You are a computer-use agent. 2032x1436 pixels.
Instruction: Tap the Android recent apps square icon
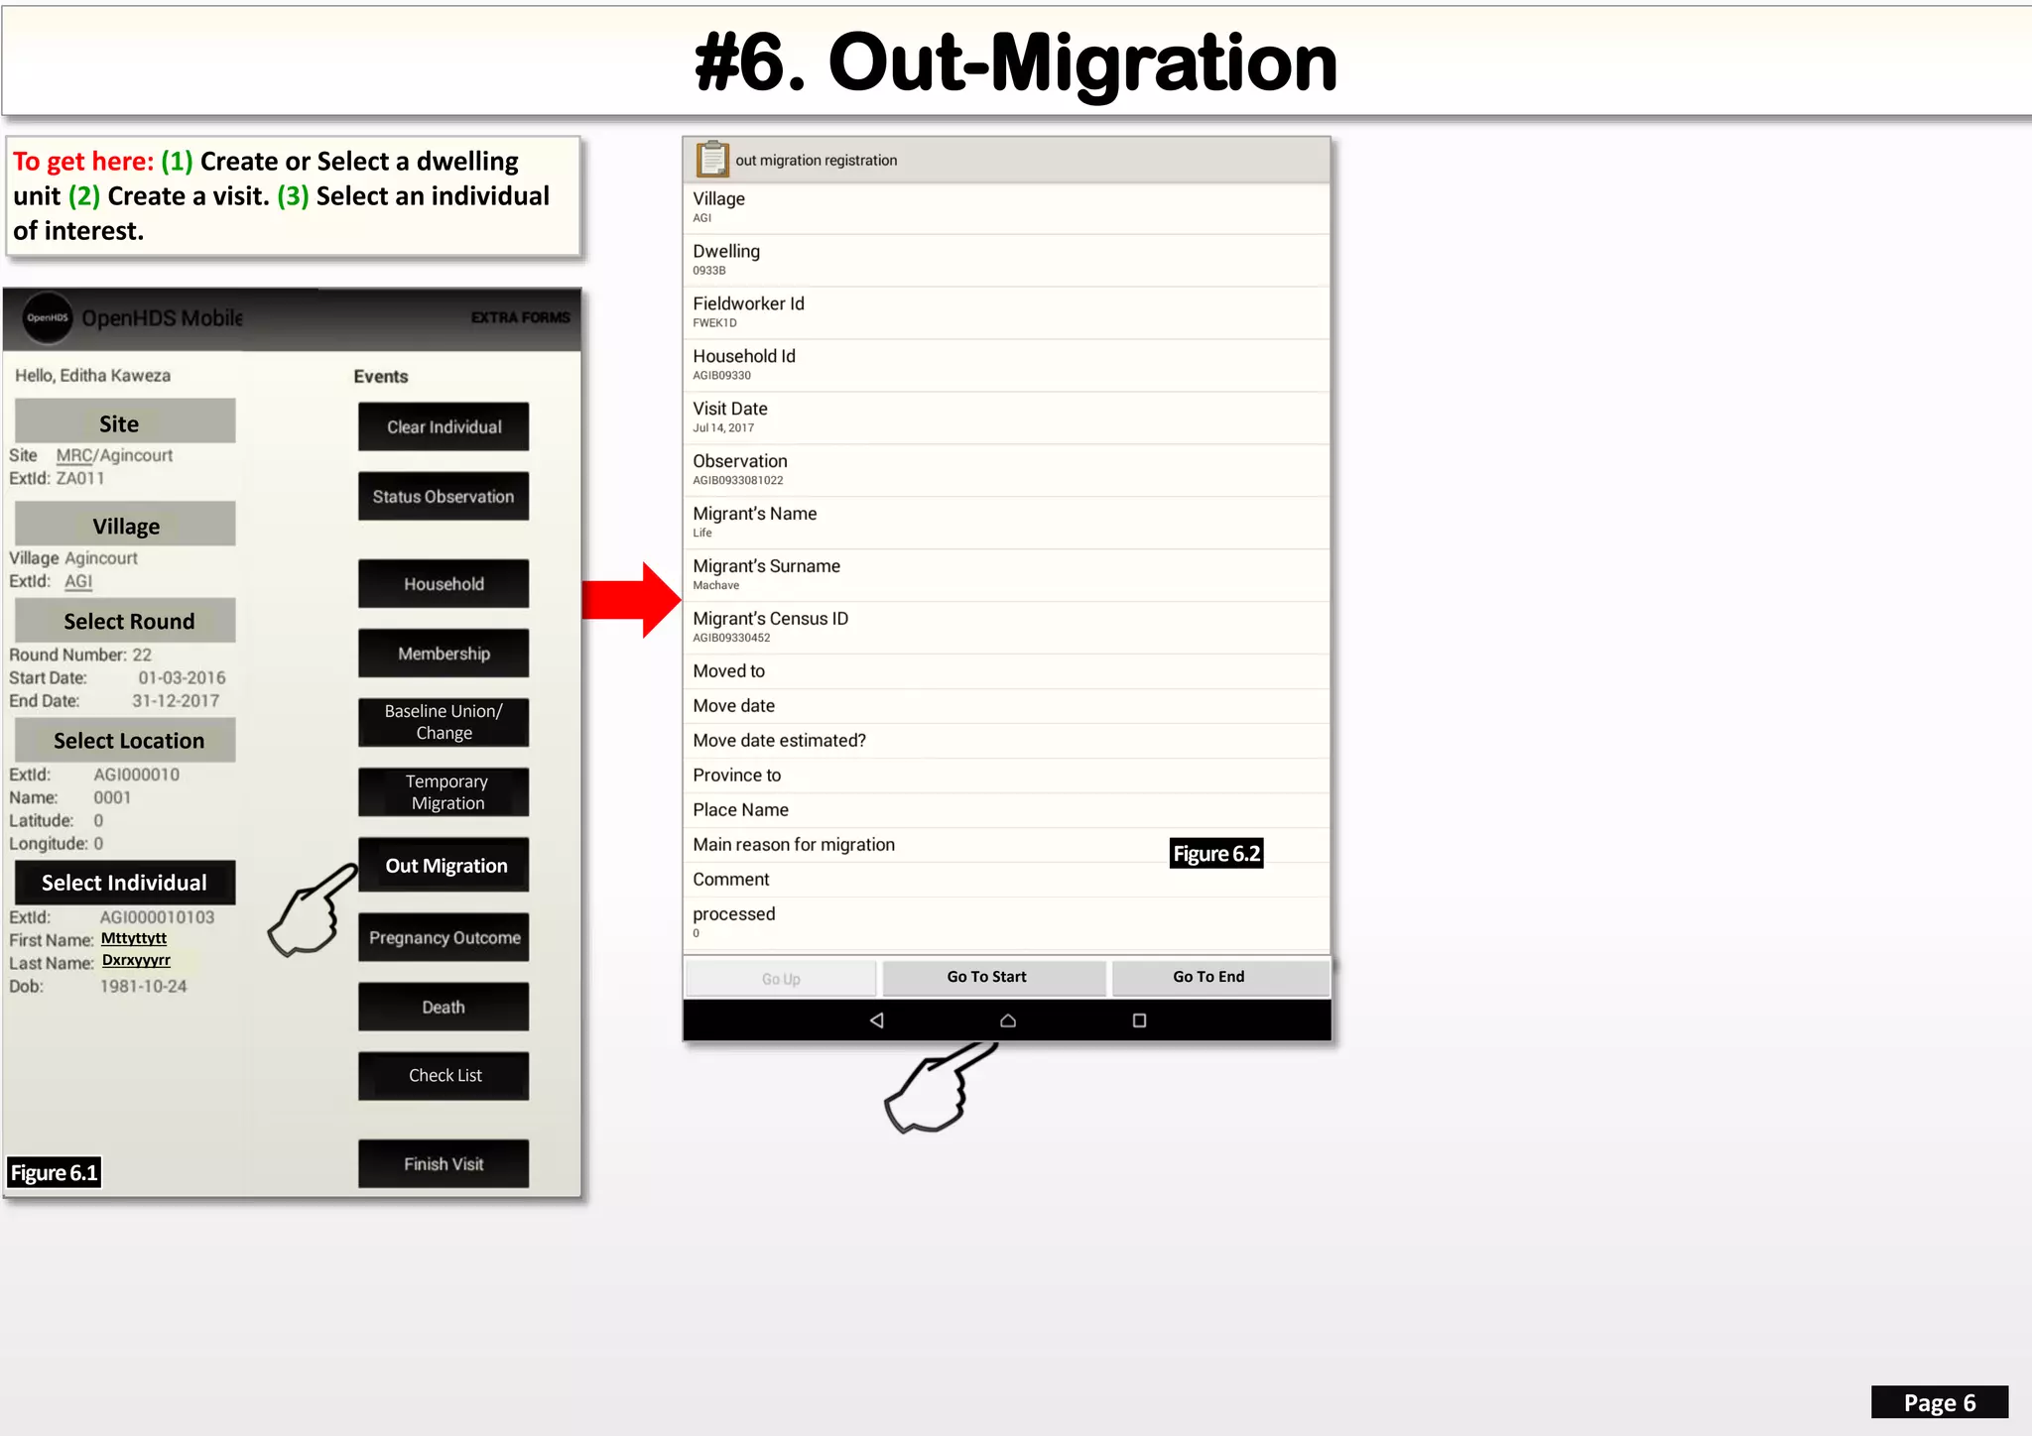[x=1139, y=1019]
